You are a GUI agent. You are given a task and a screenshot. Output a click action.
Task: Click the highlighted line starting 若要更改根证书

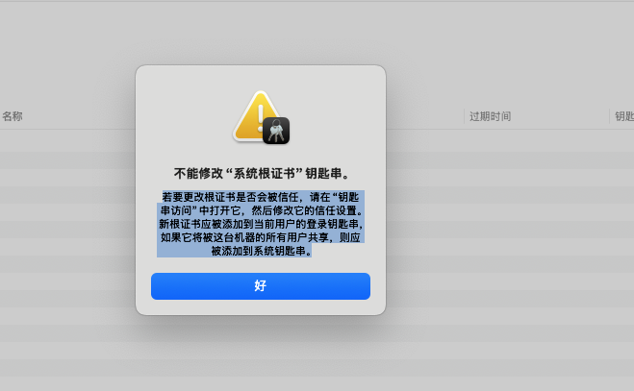261,197
